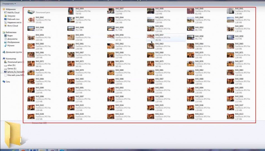
Task: Select the IMG_0113 photo thumbnail
Action: (230, 116)
